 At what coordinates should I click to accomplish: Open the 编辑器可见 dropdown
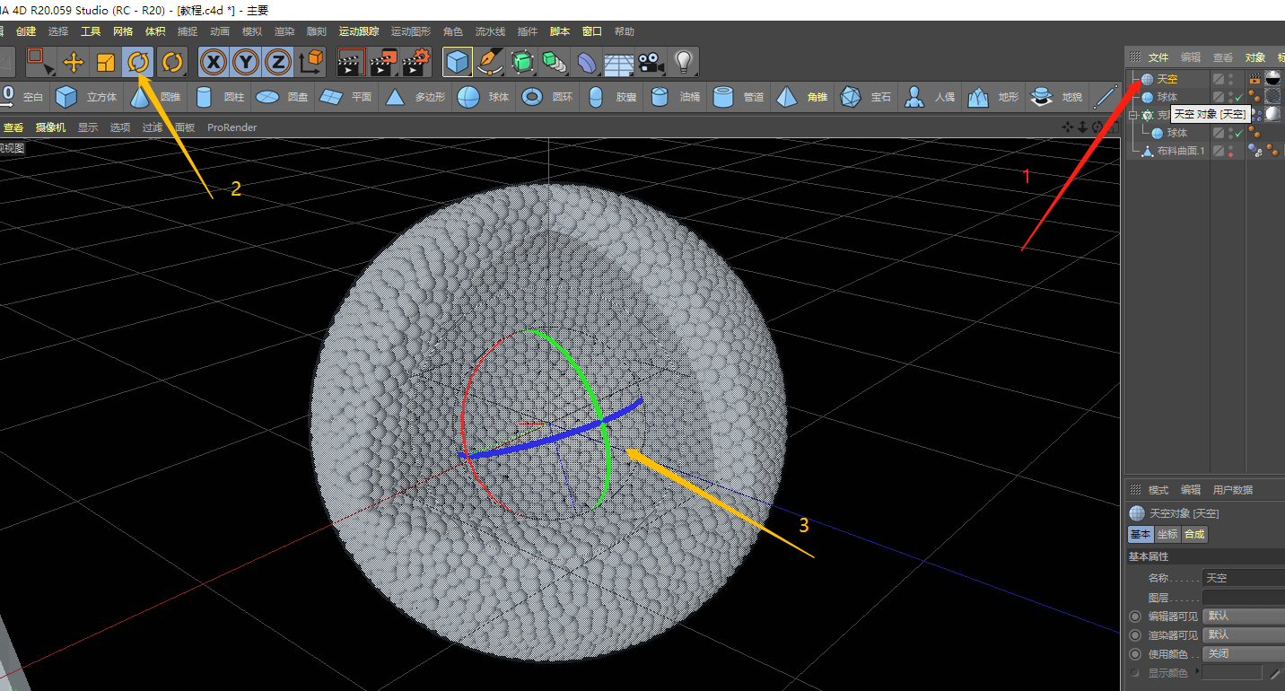click(1243, 616)
